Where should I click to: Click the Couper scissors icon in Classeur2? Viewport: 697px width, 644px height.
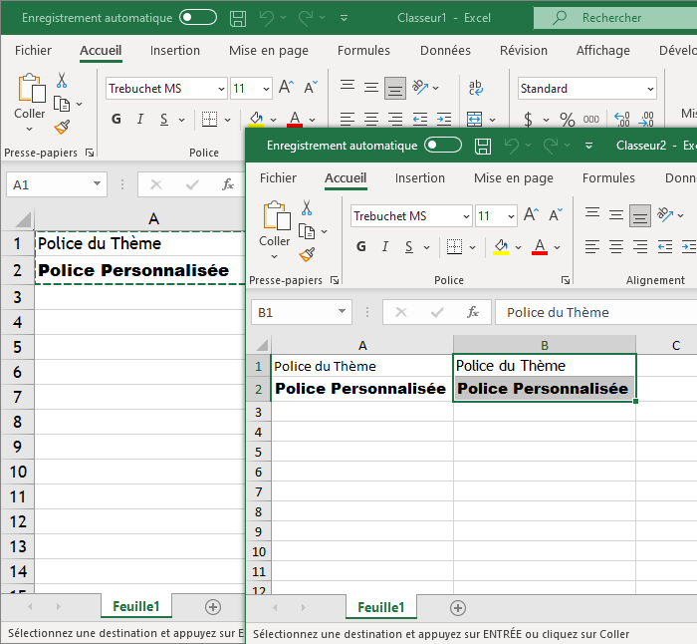pos(307,207)
